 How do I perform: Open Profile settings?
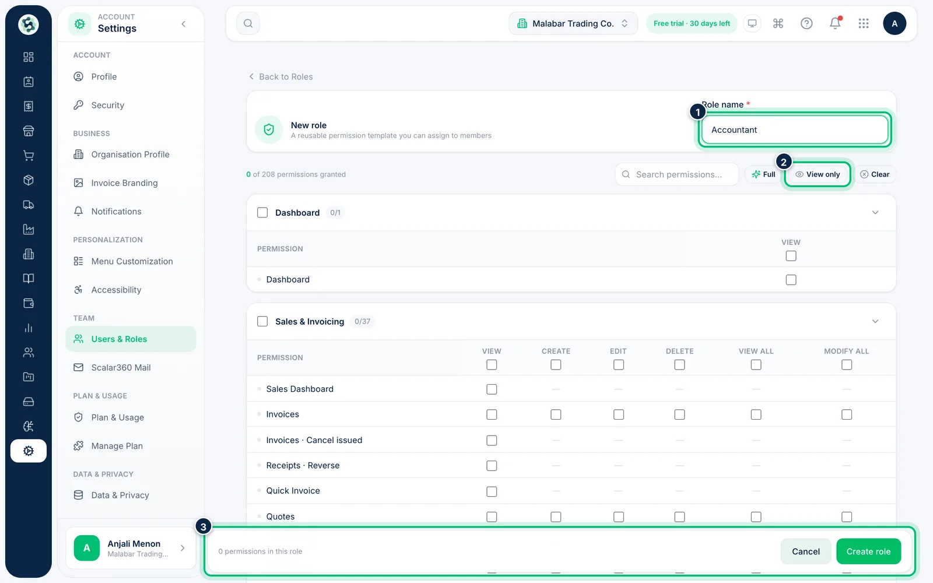point(131,77)
